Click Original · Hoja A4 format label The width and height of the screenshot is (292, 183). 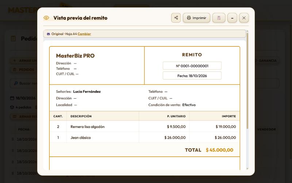tap(64, 34)
